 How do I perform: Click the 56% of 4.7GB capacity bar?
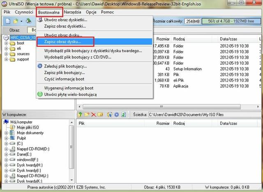point(231,21)
